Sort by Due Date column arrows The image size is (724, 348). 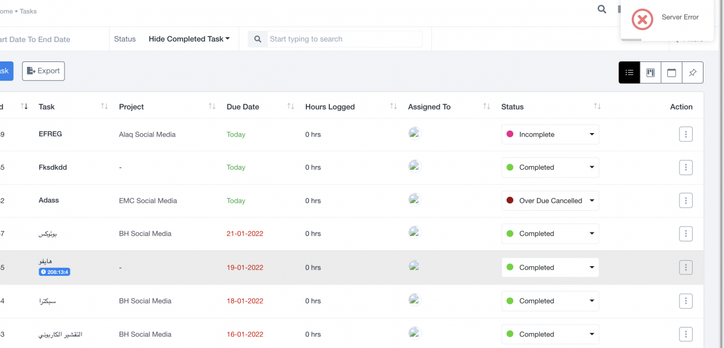coord(290,107)
